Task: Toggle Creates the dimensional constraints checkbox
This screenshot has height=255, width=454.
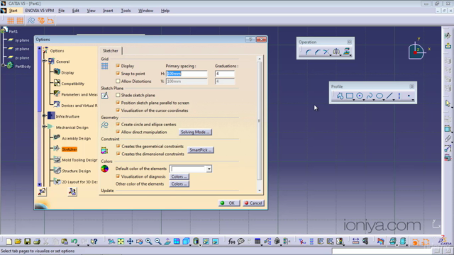Action: 118,154
